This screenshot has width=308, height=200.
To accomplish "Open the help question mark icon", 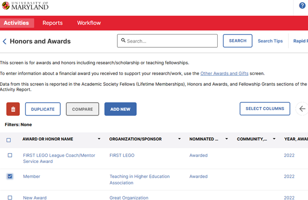I will click(x=302, y=6).
